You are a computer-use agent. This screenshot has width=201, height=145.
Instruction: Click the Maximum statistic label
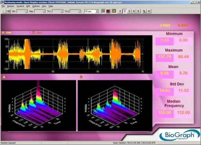tap(174, 50)
